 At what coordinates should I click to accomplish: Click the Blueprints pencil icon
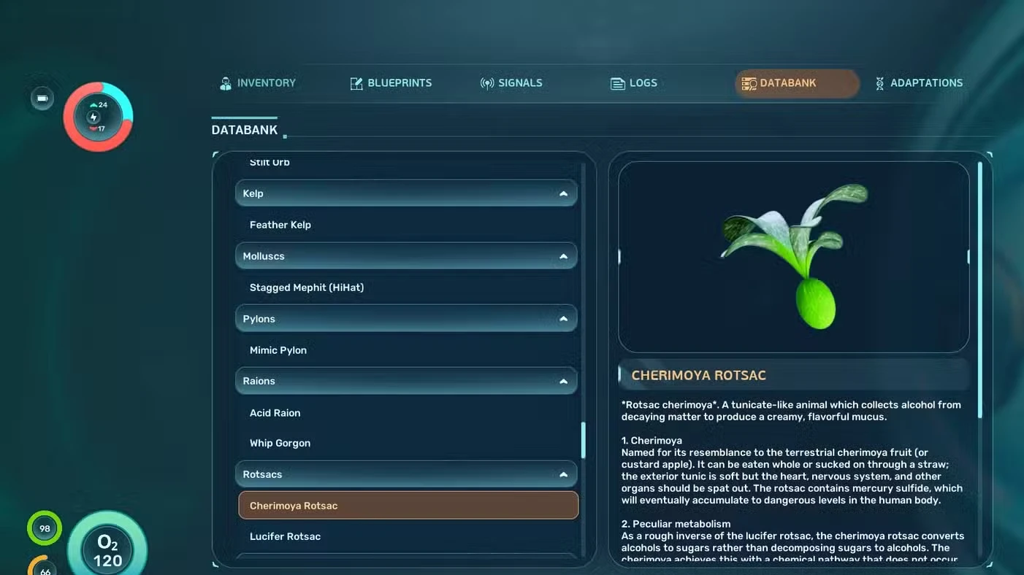[356, 83]
